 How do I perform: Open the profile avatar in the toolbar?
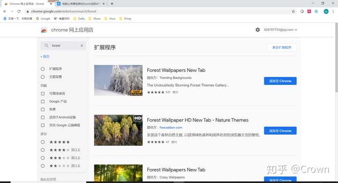point(326,11)
